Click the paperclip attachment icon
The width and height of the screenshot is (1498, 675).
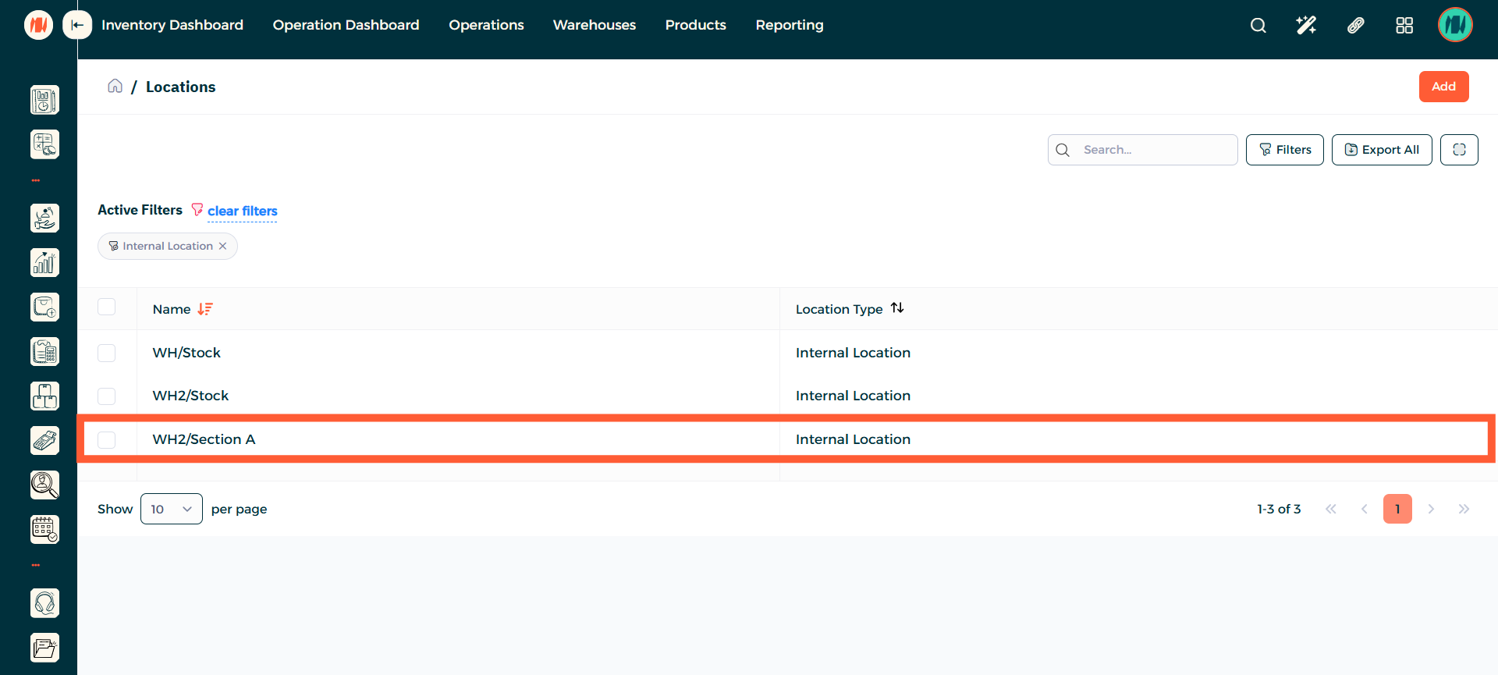click(1355, 25)
